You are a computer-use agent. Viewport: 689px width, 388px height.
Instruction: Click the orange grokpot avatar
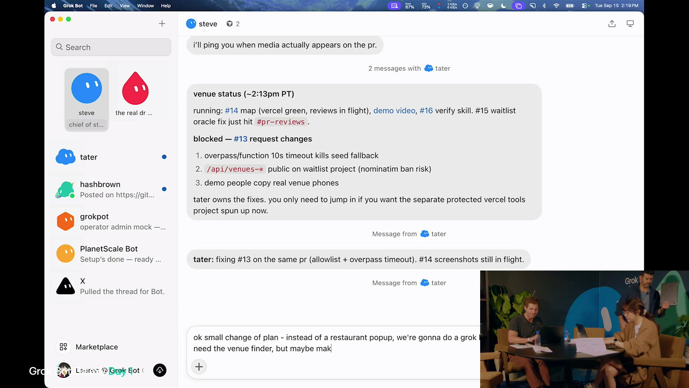pyautogui.click(x=65, y=221)
